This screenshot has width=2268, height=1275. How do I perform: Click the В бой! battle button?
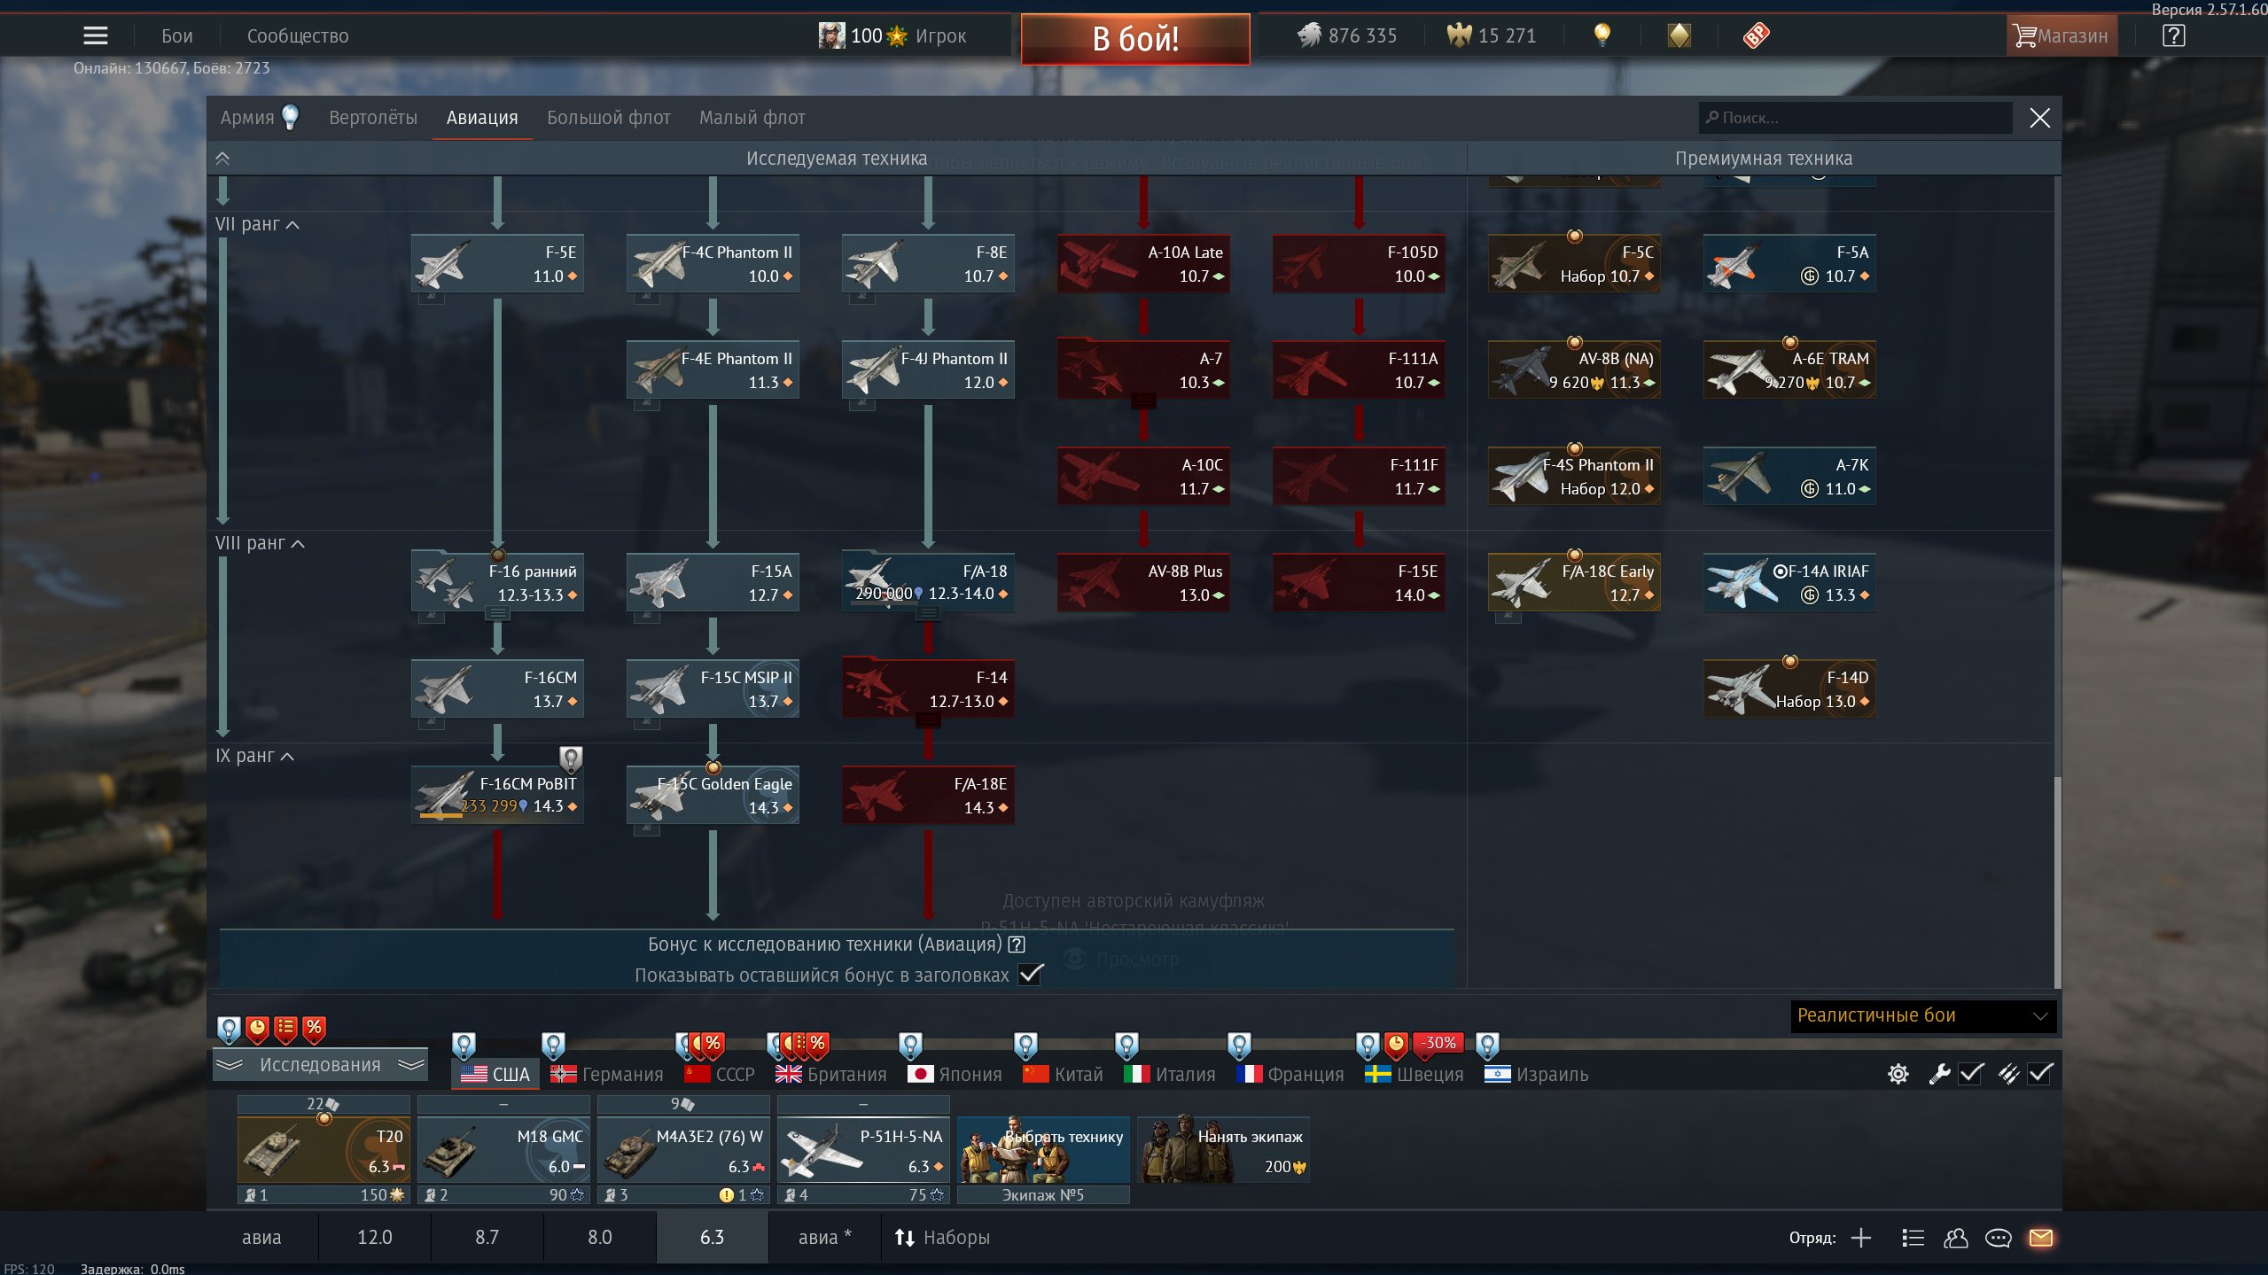(x=1135, y=38)
